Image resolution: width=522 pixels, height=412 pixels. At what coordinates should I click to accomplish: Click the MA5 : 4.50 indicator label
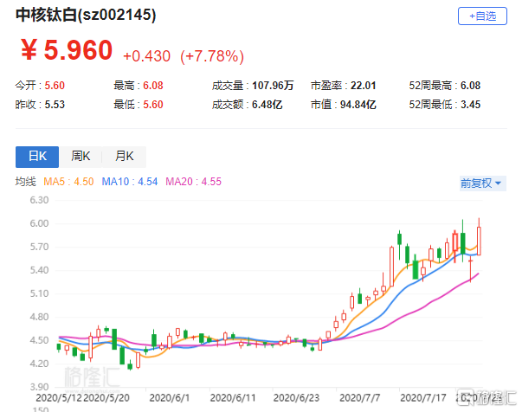point(68,182)
